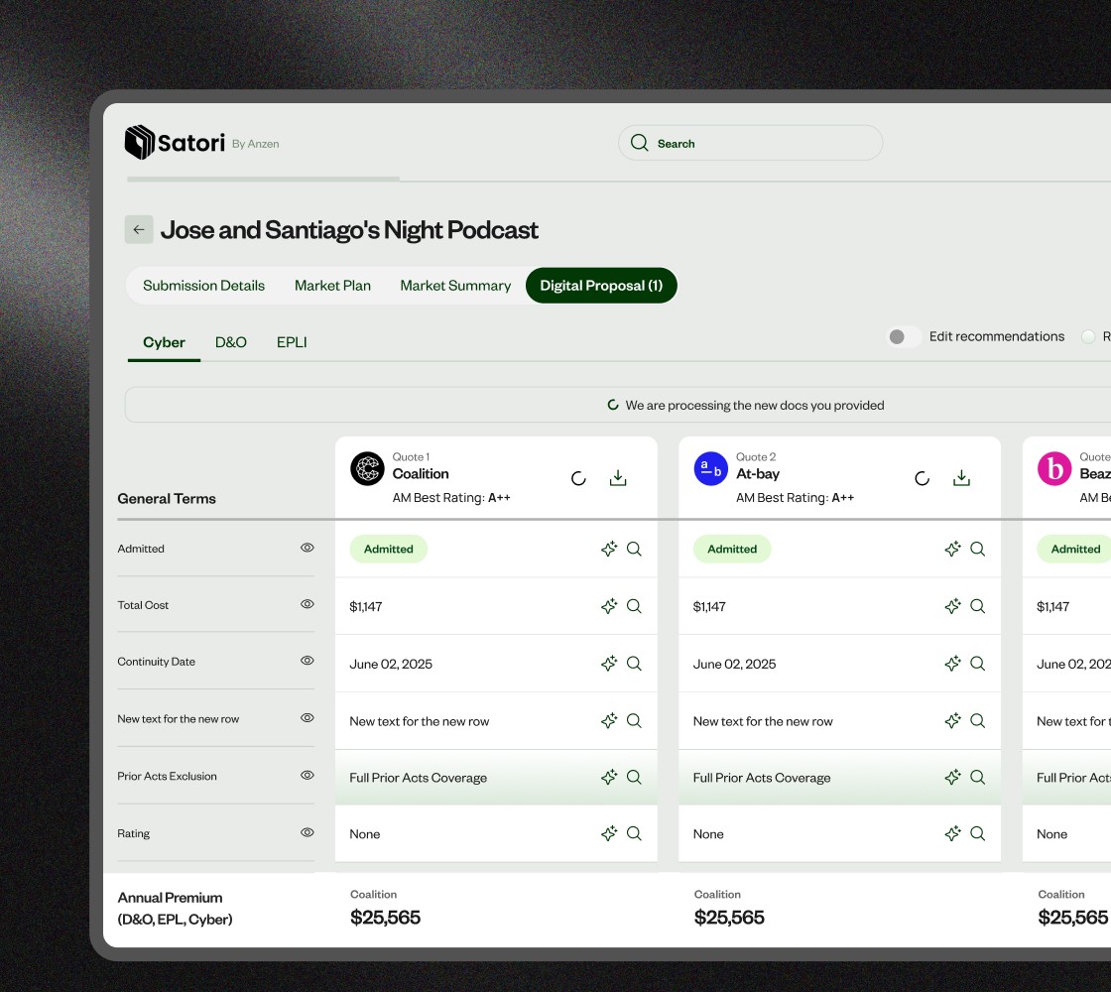This screenshot has height=992, width=1111.
Task: Click Coalition annual premium $25,565
Action: [x=385, y=918]
